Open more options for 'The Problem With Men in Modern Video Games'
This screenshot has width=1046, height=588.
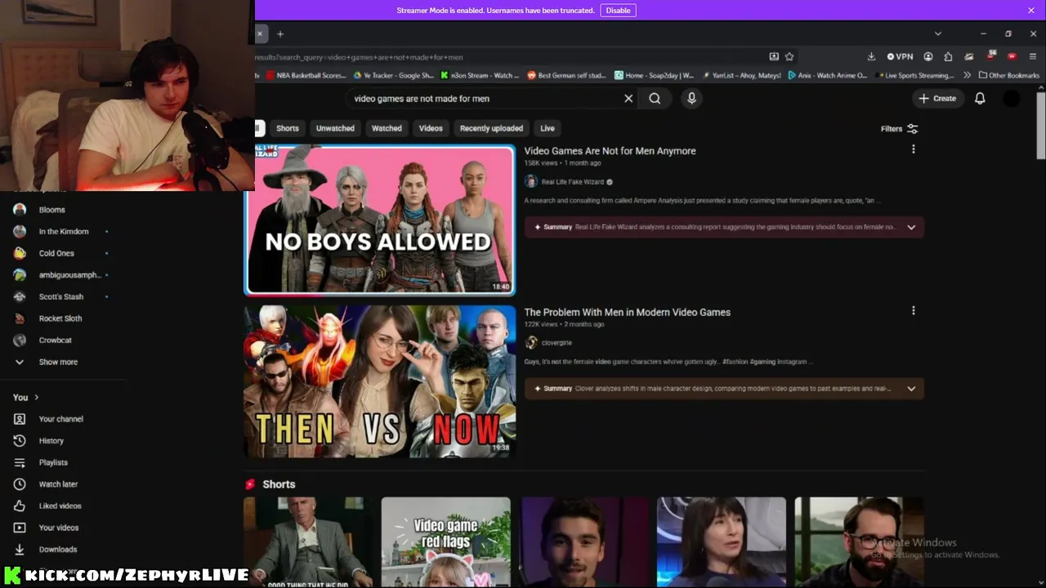coord(913,310)
